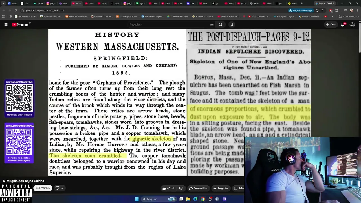
Task: Dislike the video with thumbs-down
Action: (x=181, y=188)
